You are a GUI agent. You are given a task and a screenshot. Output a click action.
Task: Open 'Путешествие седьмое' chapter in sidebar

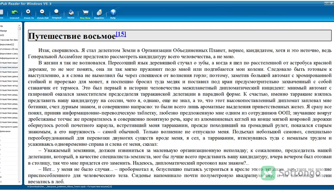(9, 62)
